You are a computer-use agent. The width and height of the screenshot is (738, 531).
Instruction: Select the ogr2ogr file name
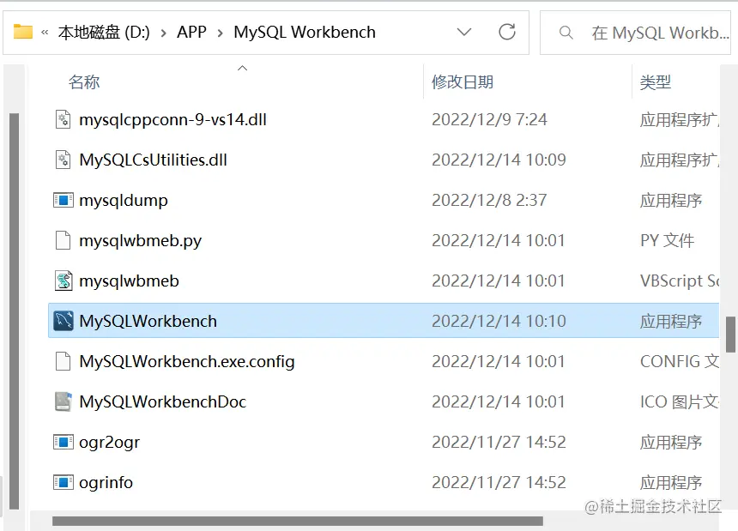109,443
